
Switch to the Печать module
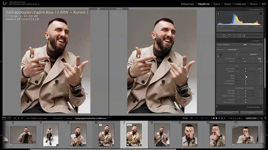(254, 4)
